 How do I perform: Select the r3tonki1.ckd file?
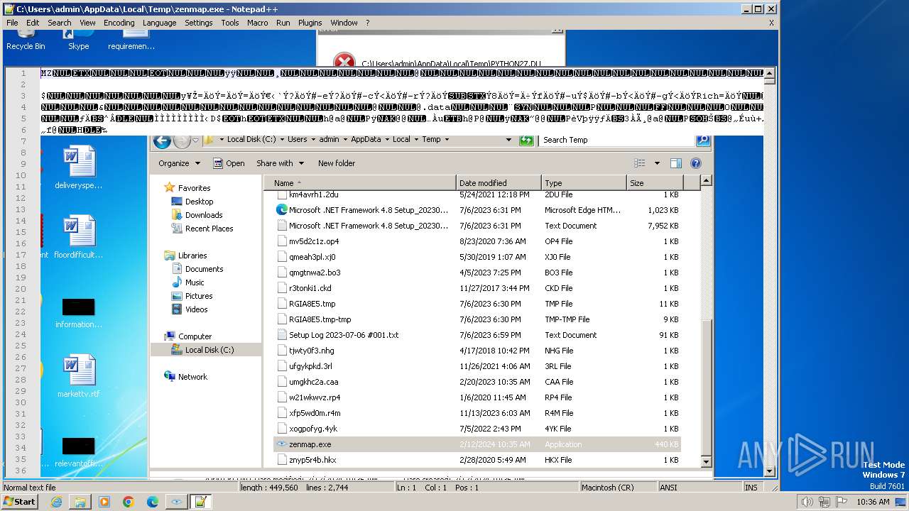pyautogui.click(x=310, y=288)
